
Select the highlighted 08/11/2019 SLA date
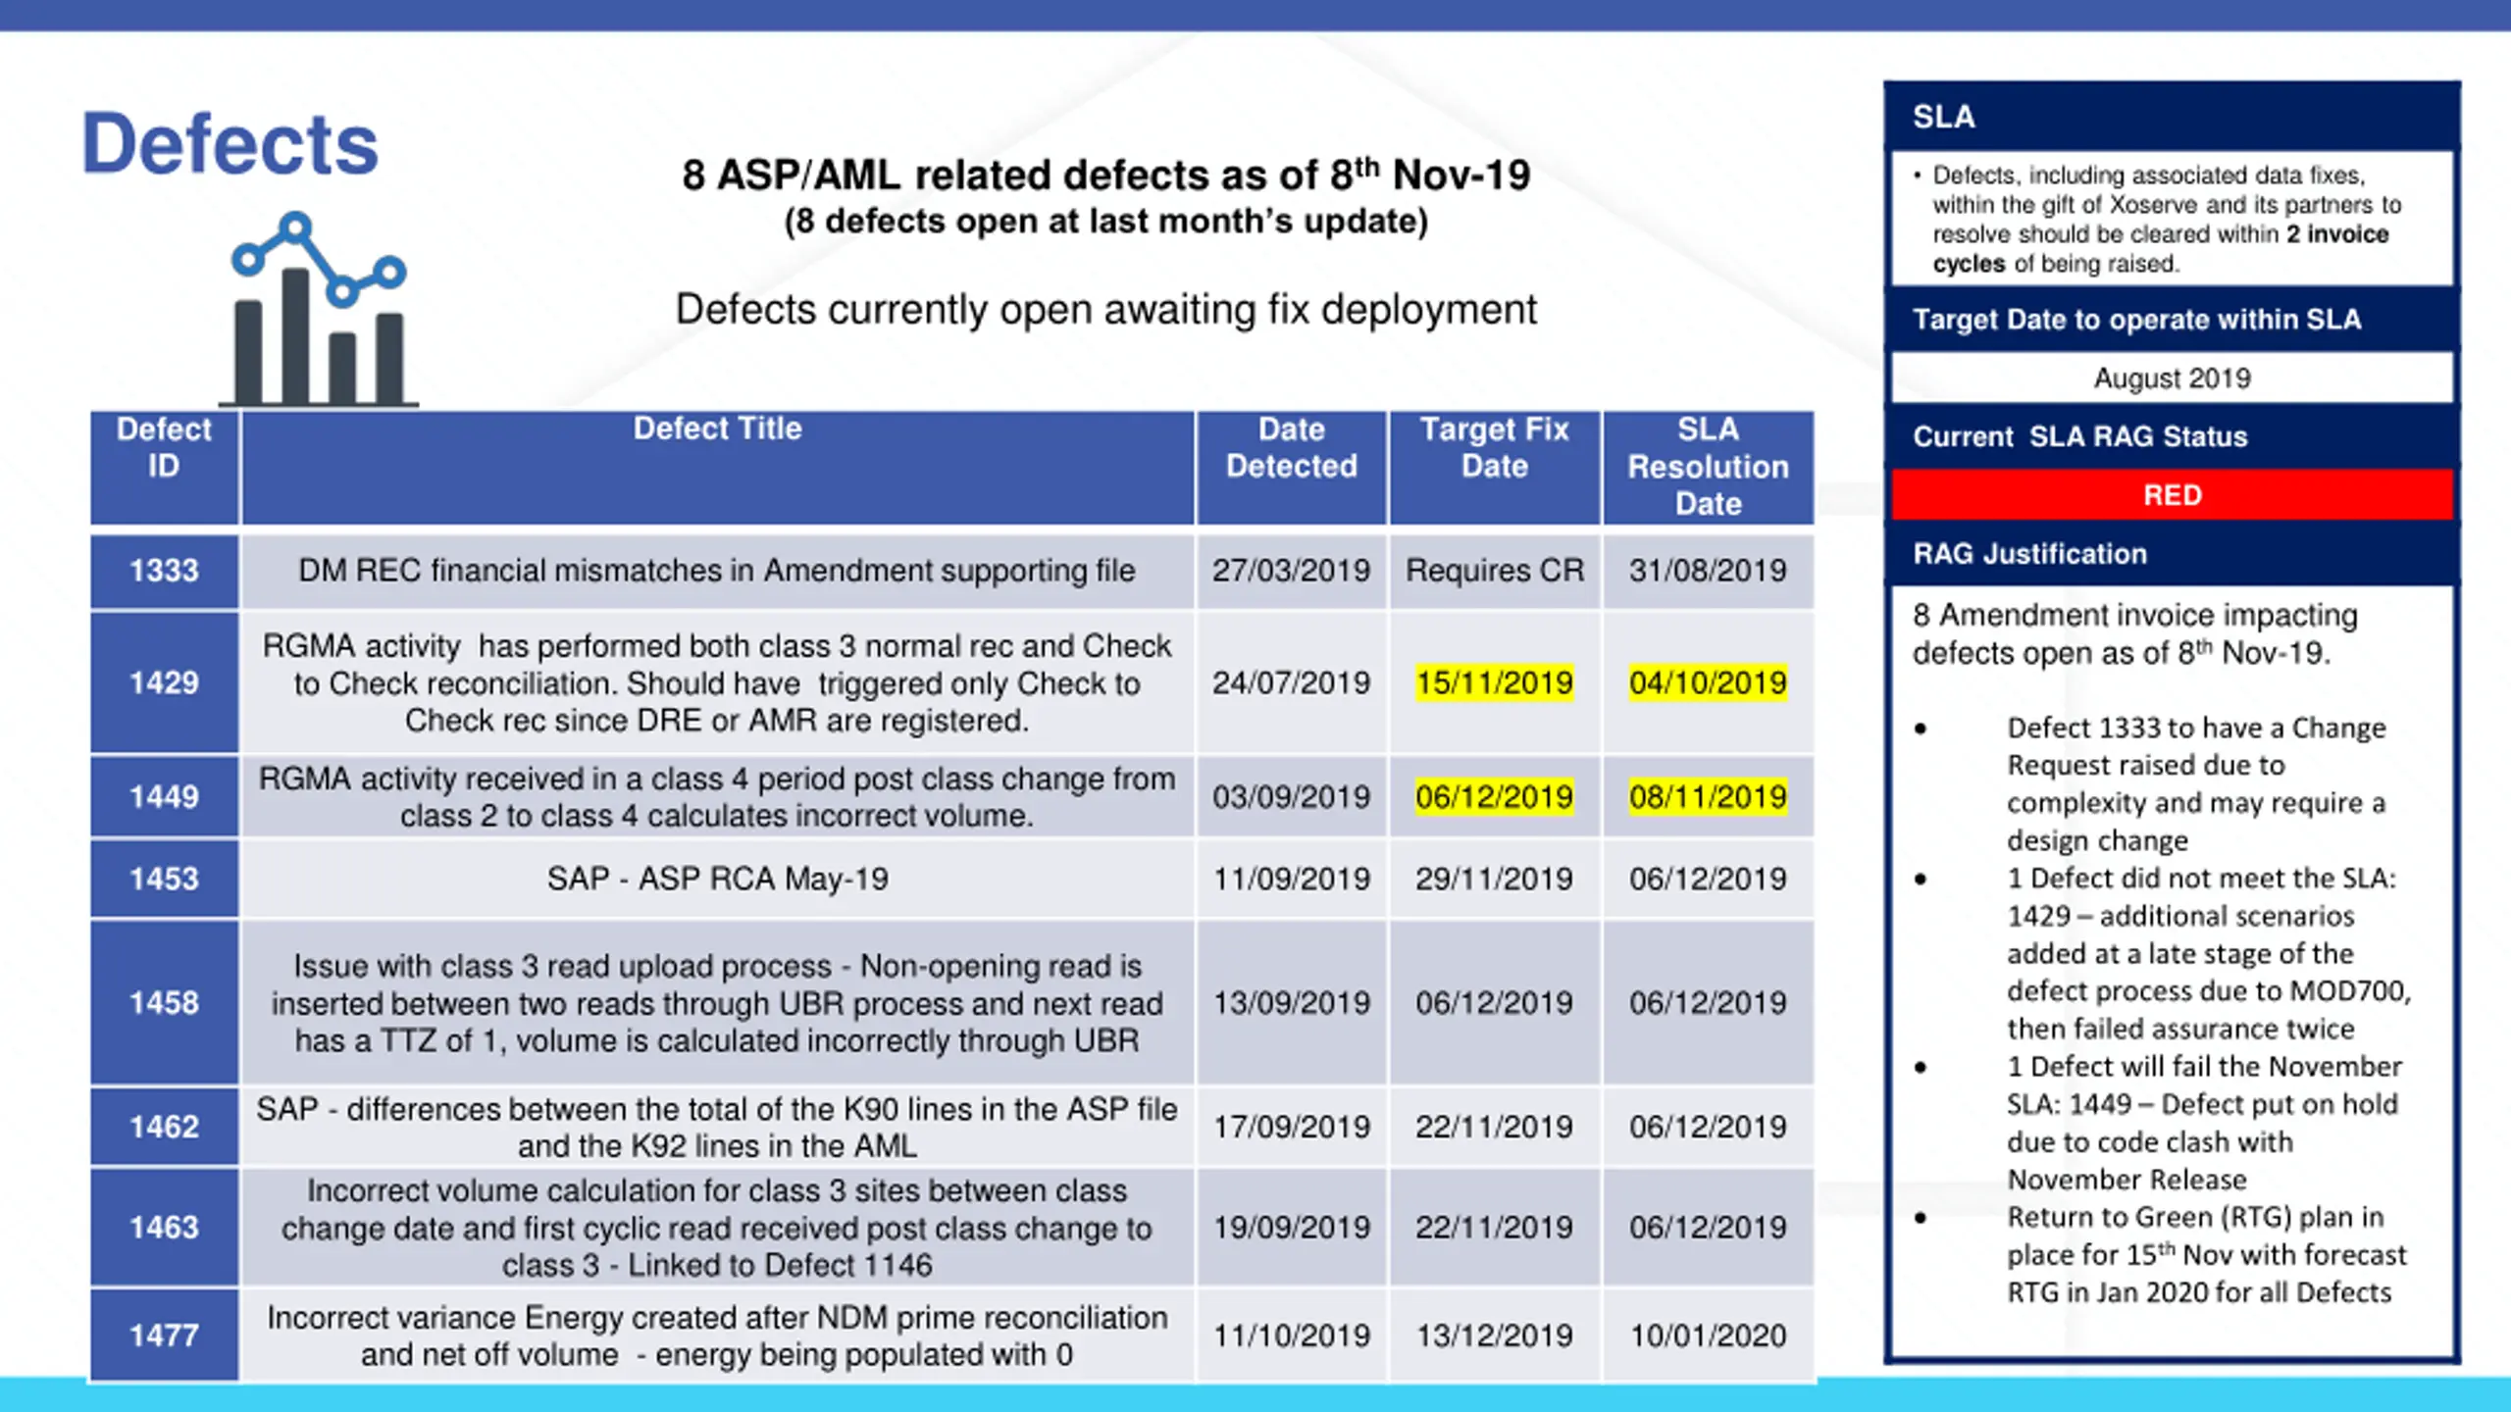[1708, 796]
